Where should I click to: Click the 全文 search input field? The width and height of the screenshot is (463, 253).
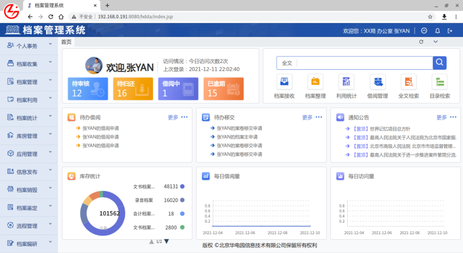coord(365,63)
